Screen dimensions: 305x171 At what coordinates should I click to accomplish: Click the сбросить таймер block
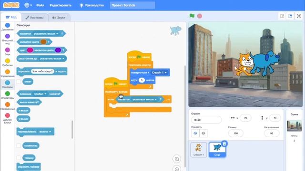coord(29,167)
